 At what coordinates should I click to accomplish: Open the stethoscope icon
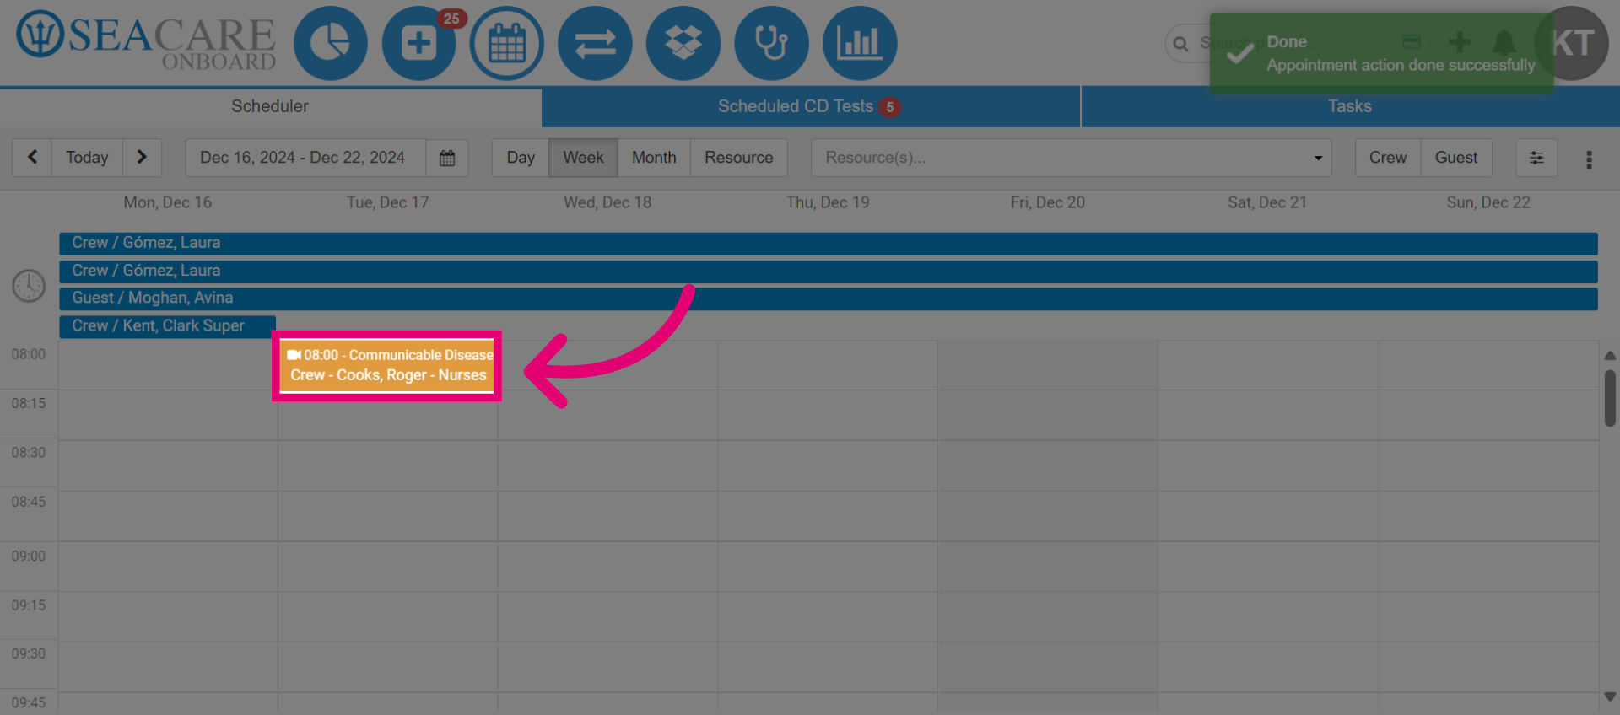coord(771,43)
